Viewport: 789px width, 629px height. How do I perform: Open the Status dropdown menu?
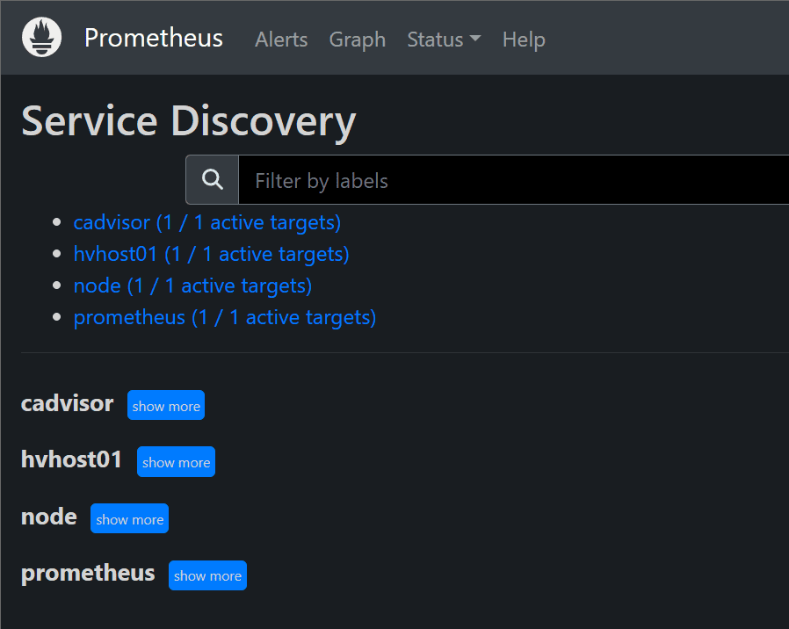click(x=444, y=40)
